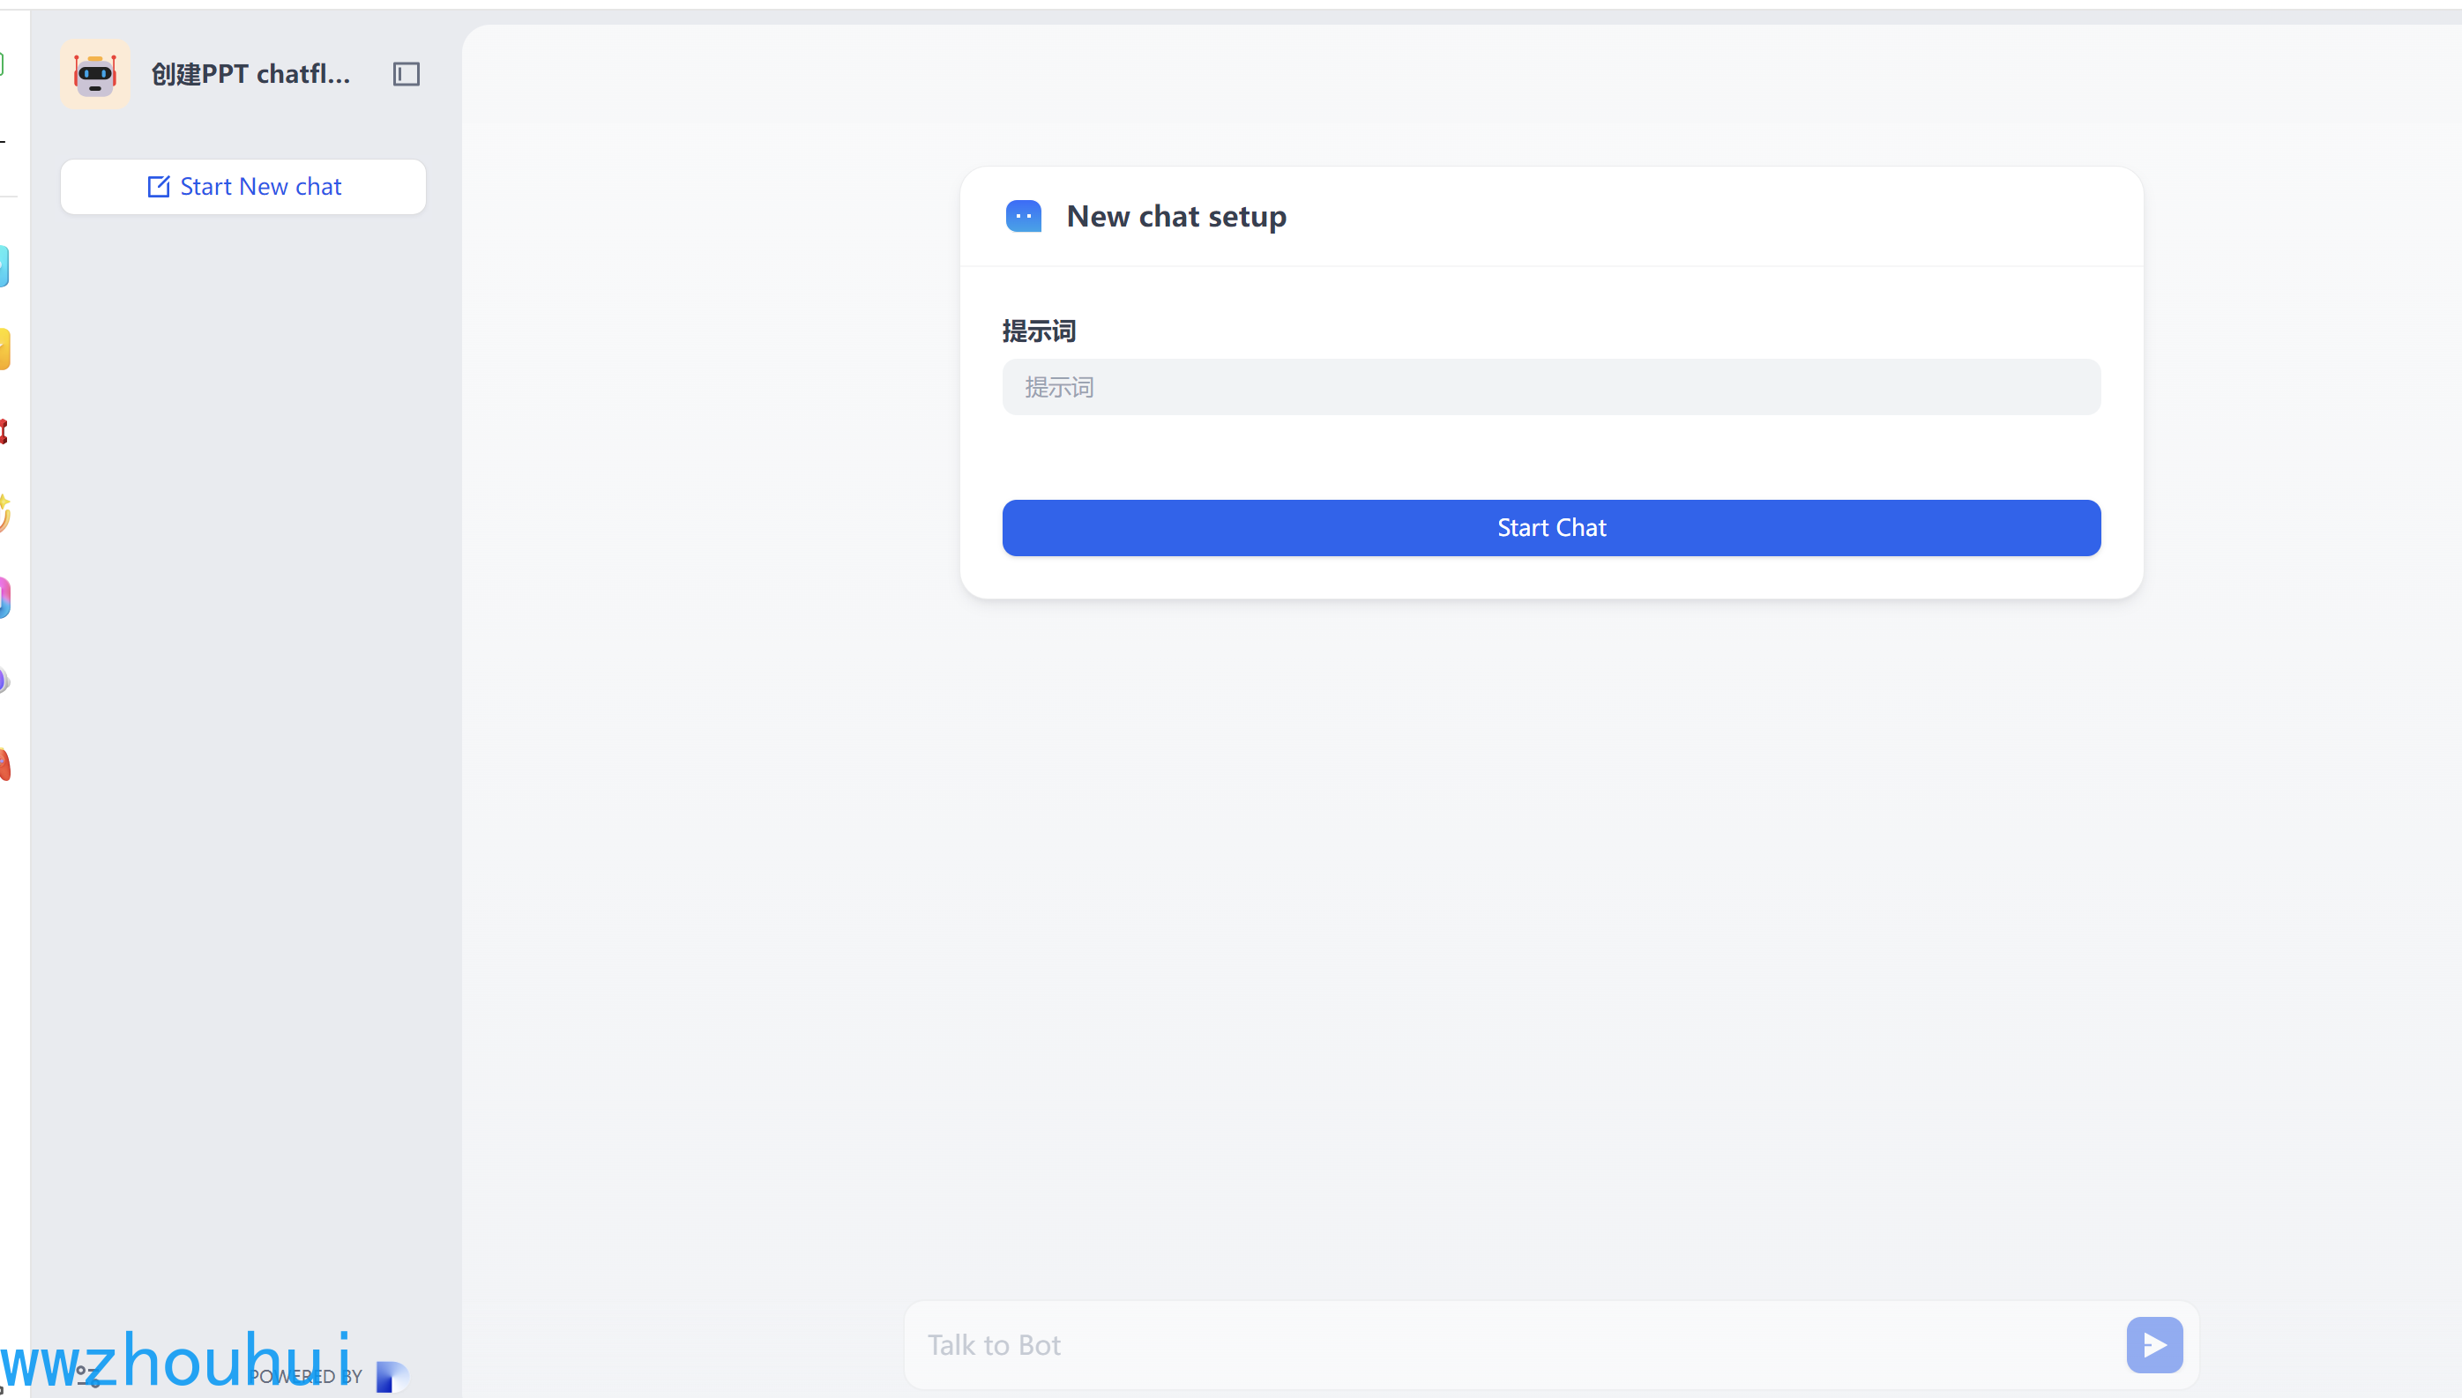This screenshot has width=2462, height=1398.
Task: Click the send arrow icon
Action: point(2153,1344)
